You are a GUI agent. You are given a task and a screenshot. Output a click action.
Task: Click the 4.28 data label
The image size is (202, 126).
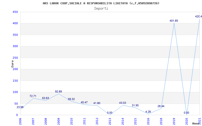click(x=148, y=112)
